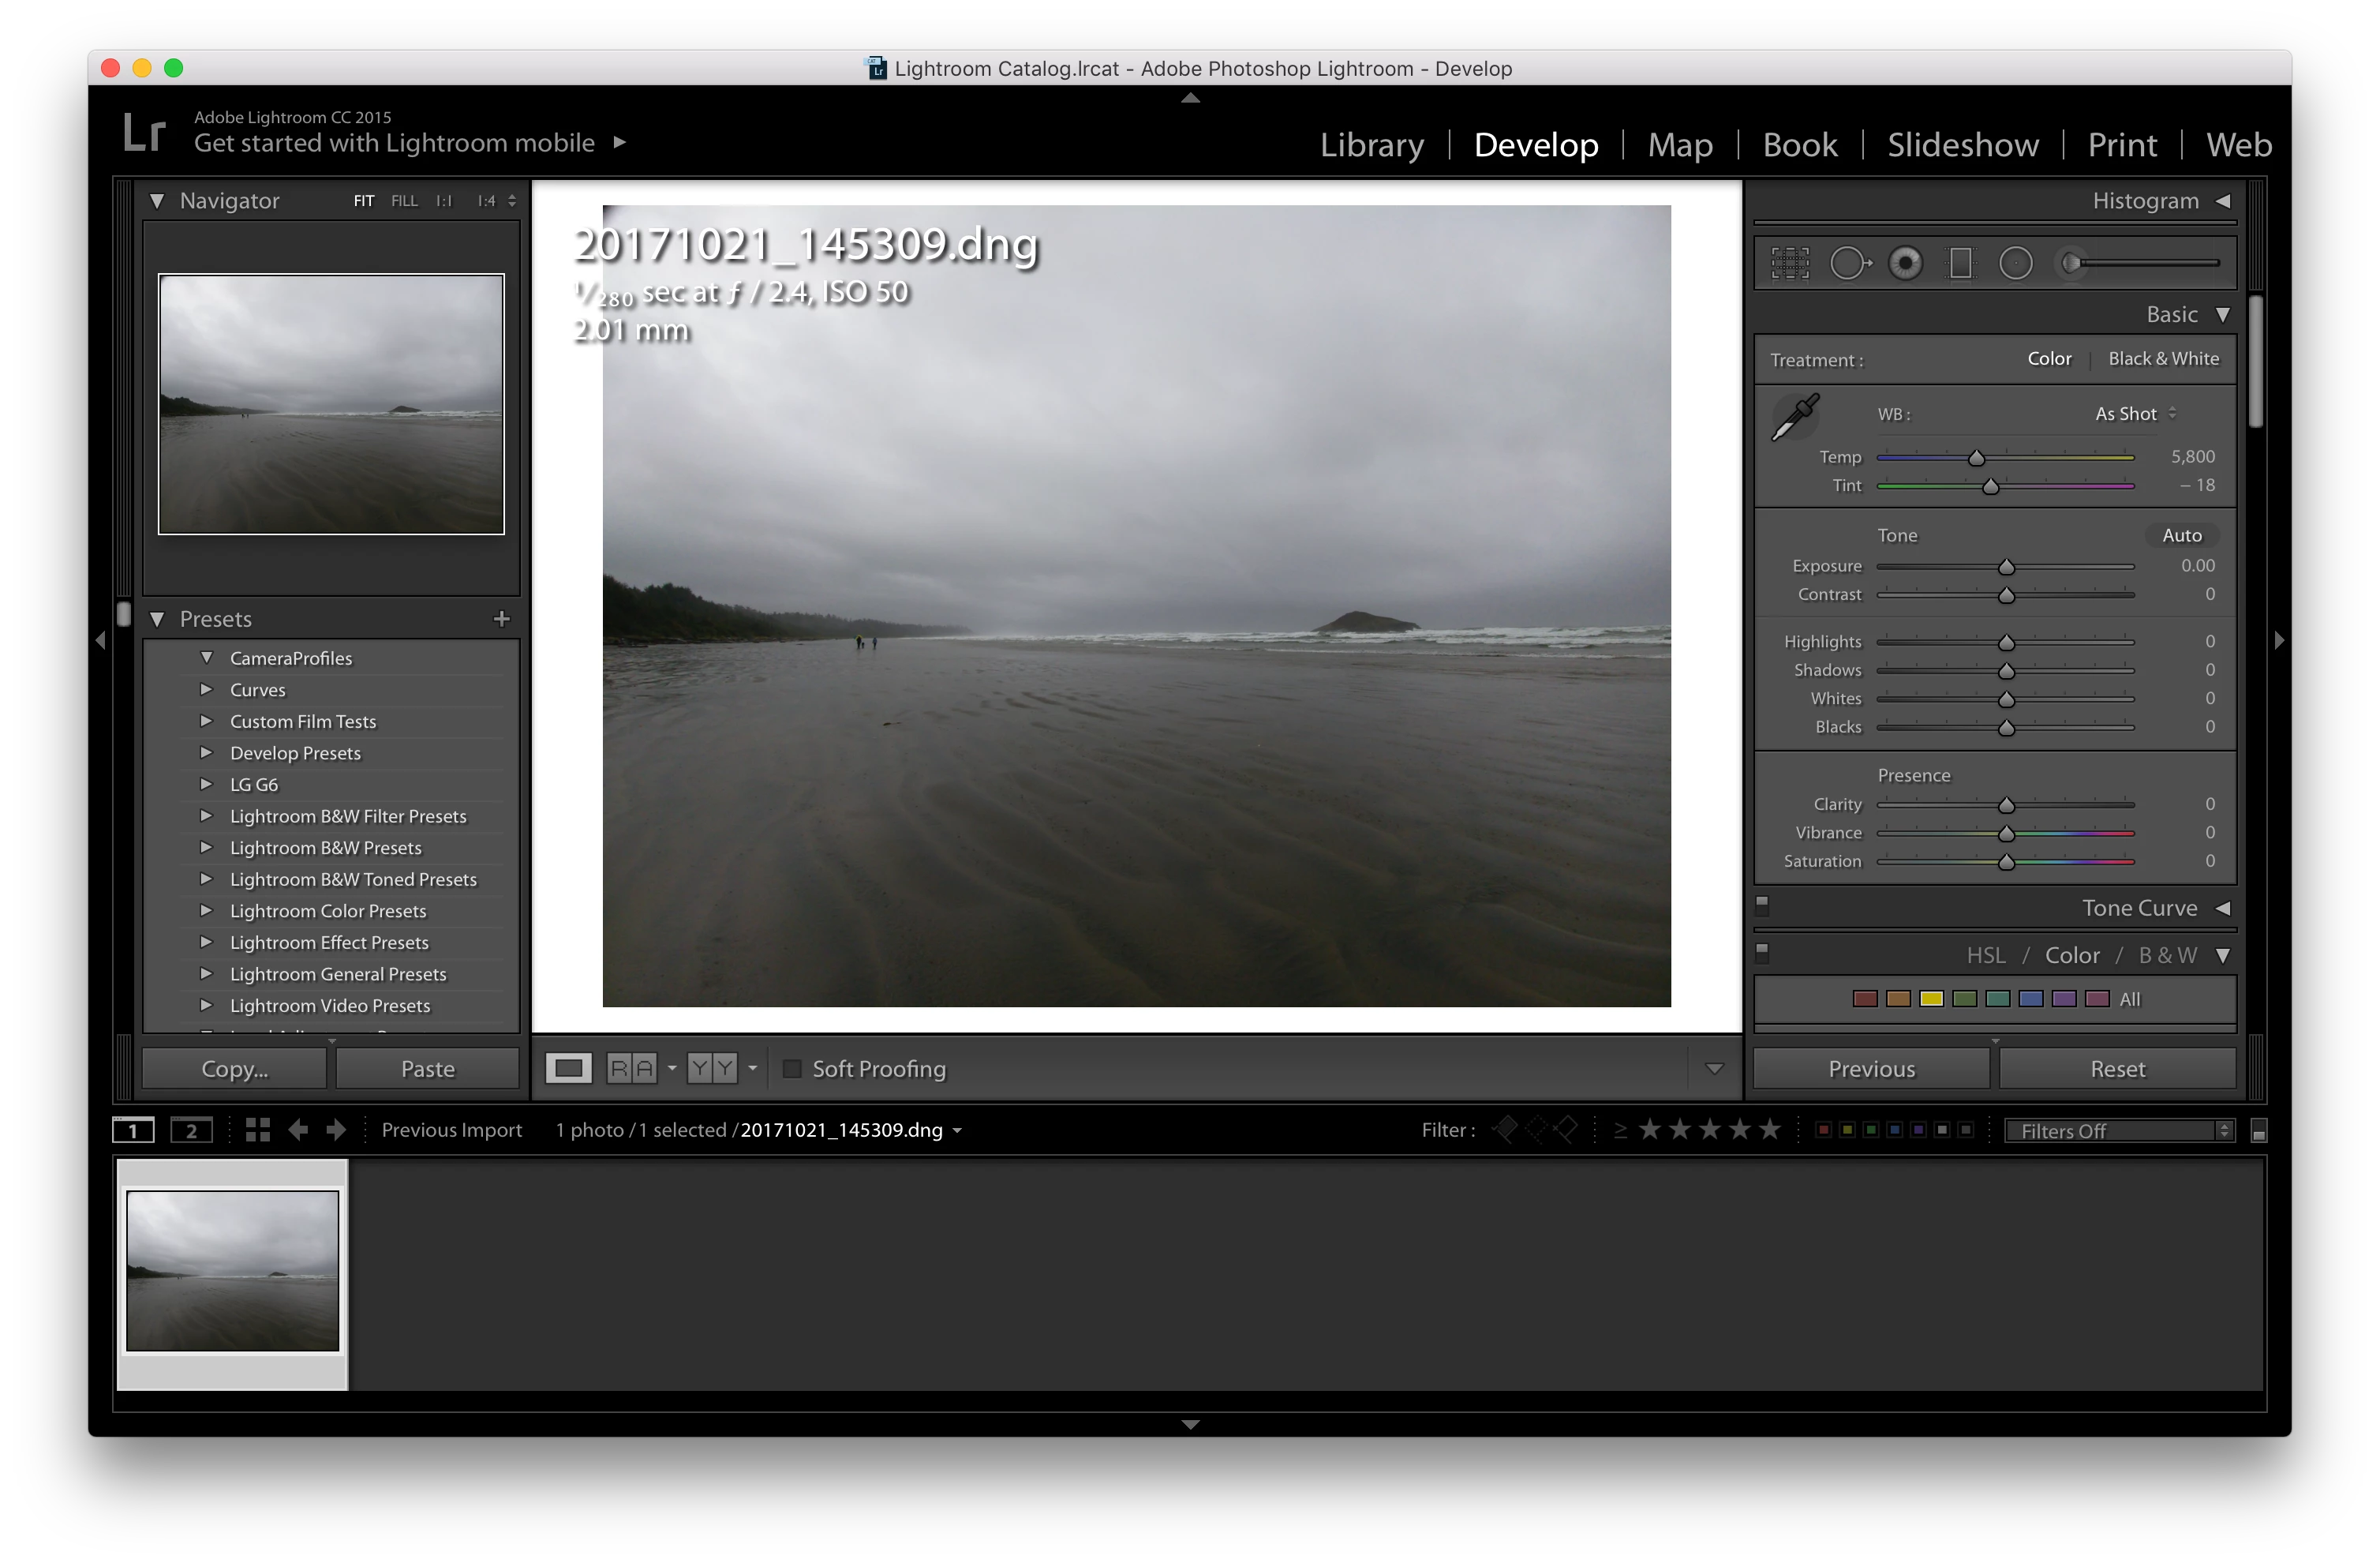Screen dimensions: 2380x1563
Task: Click the Auto tone button
Action: (x=2181, y=535)
